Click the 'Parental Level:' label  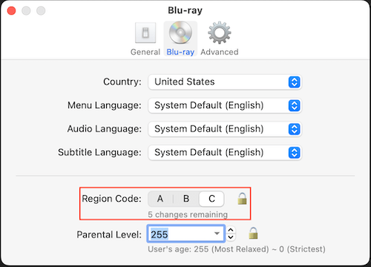(x=109, y=234)
